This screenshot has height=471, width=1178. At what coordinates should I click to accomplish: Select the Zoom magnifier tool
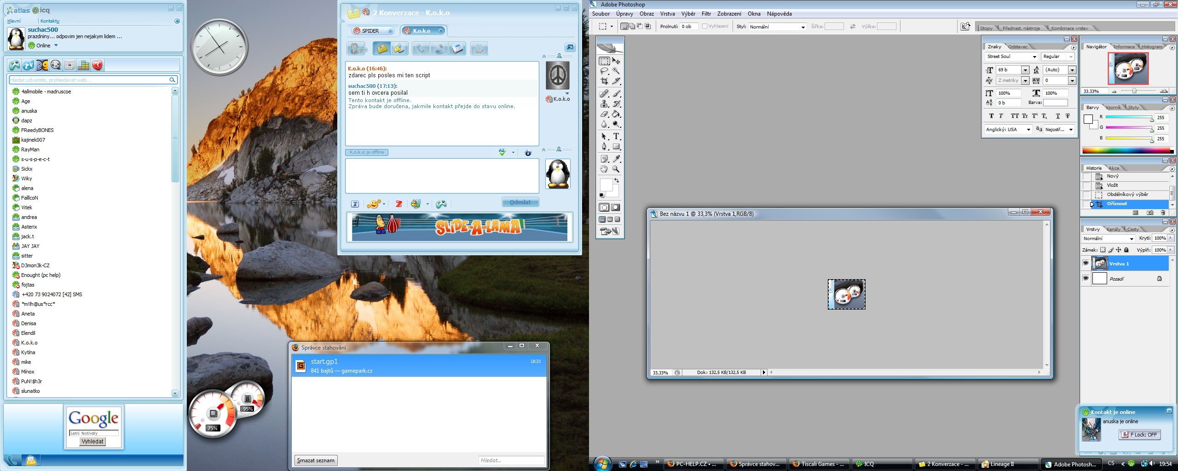[x=616, y=169]
